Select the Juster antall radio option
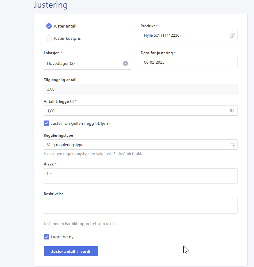 [49, 26]
